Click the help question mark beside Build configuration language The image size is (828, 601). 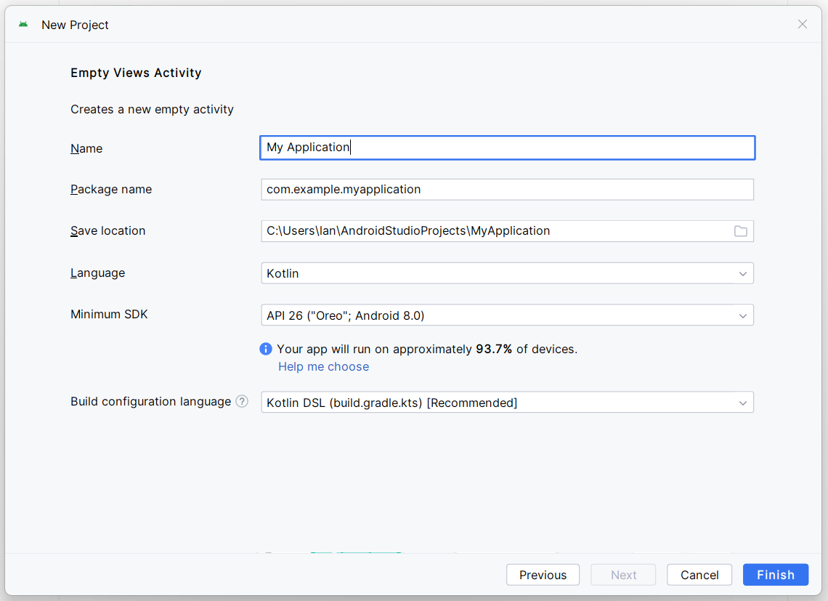[x=242, y=401]
